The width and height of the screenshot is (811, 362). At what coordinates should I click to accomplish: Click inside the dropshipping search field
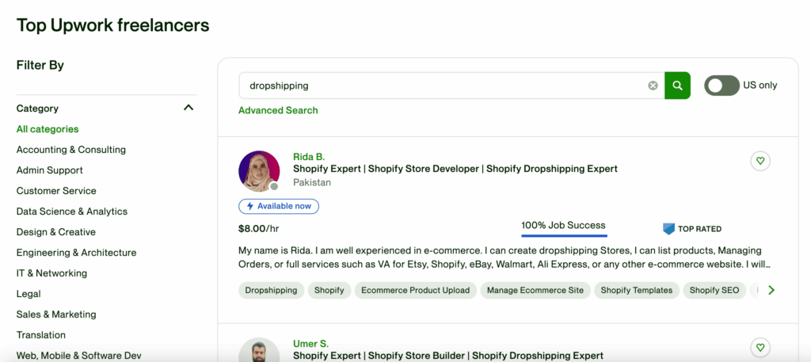point(445,86)
